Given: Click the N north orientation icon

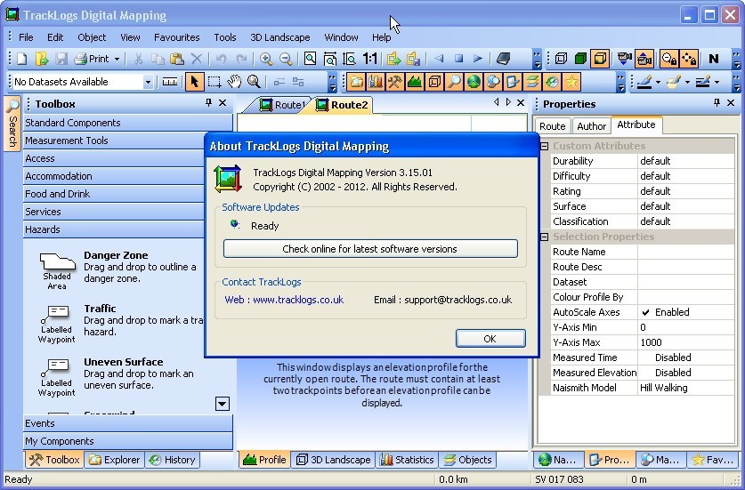Looking at the screenshot, I should click(713, 59).
